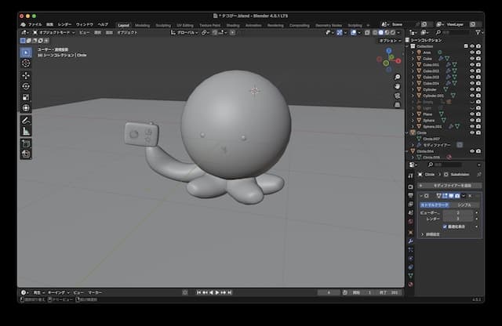Open the outliner filter dropdown
Viewport: 502px width, 326px height.
(479, 32)
